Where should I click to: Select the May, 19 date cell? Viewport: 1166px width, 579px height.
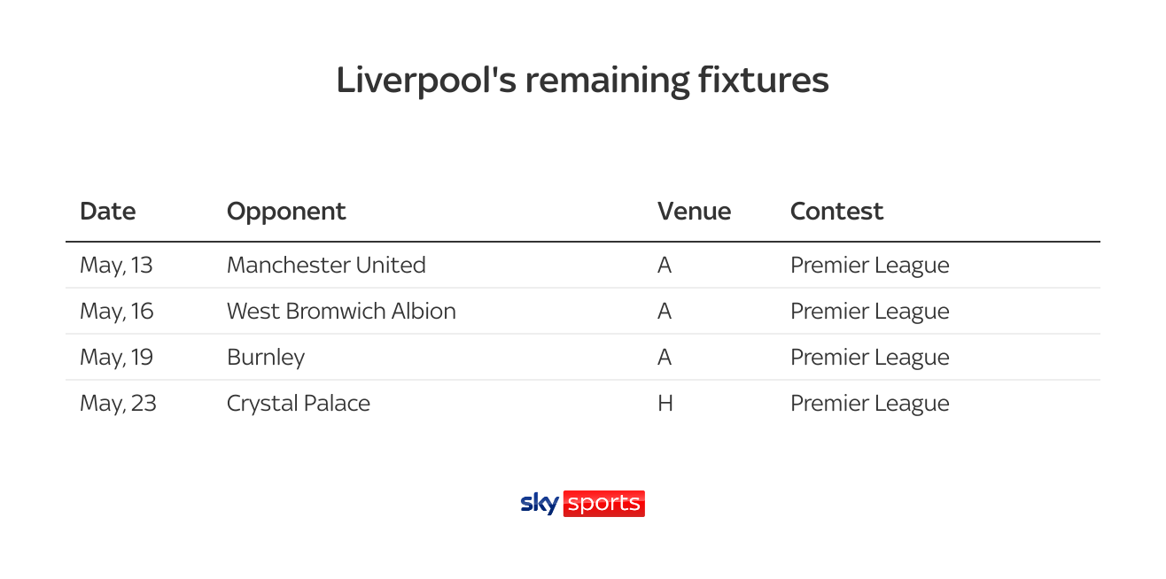[x=117, y=357]
